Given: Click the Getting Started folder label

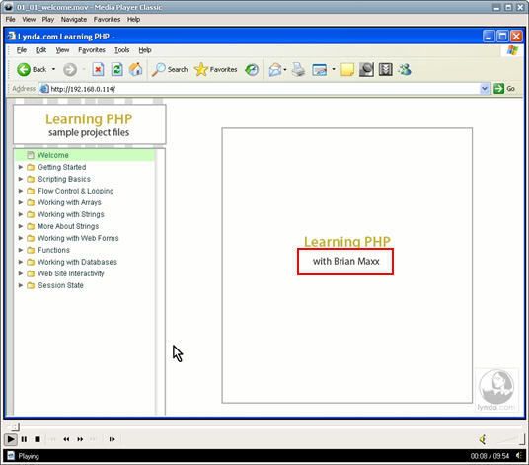Looking at the screenshot, I should [62, 167].
